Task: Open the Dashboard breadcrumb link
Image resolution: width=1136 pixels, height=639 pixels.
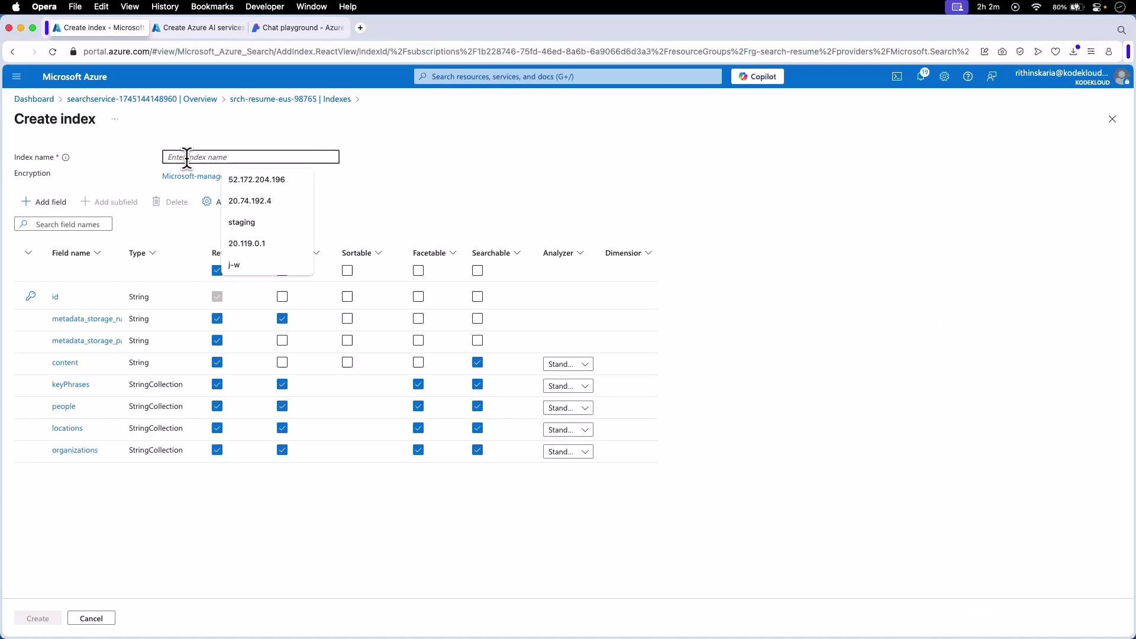Action: tap(34, 99)
